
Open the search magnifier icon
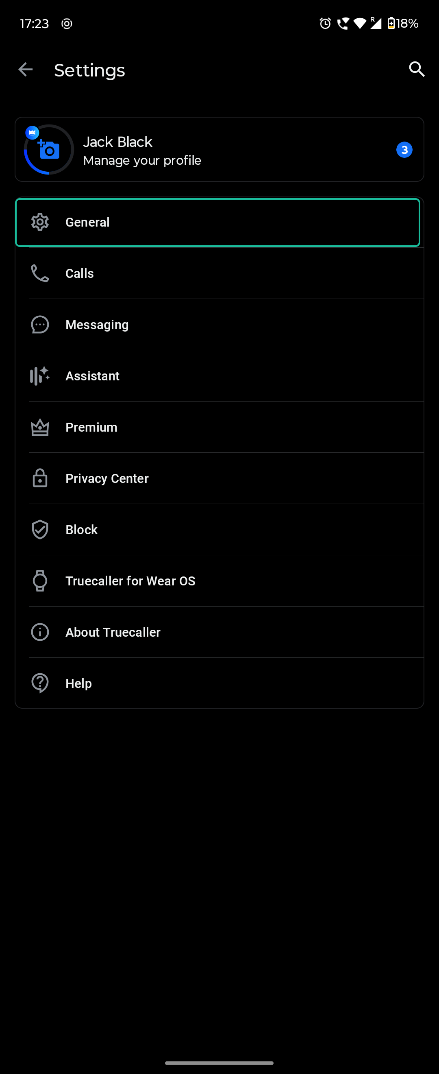click(x=417, y=69)
